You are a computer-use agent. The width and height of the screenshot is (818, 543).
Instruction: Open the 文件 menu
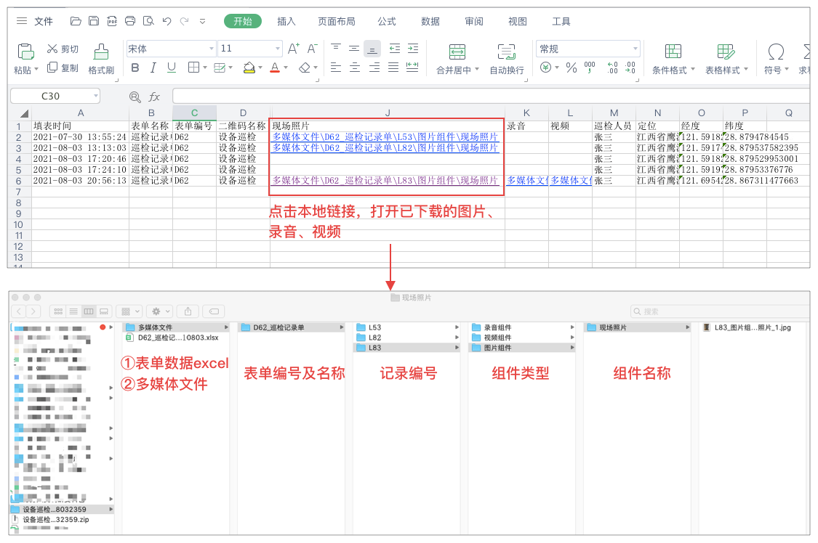[42, 21]
